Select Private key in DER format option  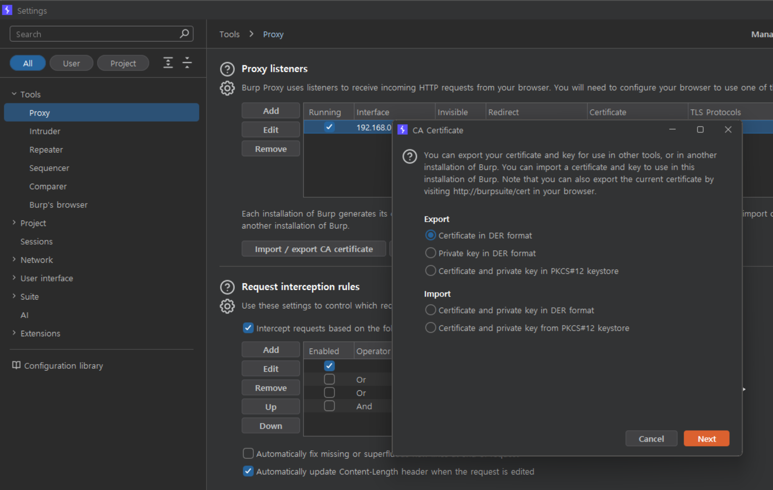pos(430,253)
